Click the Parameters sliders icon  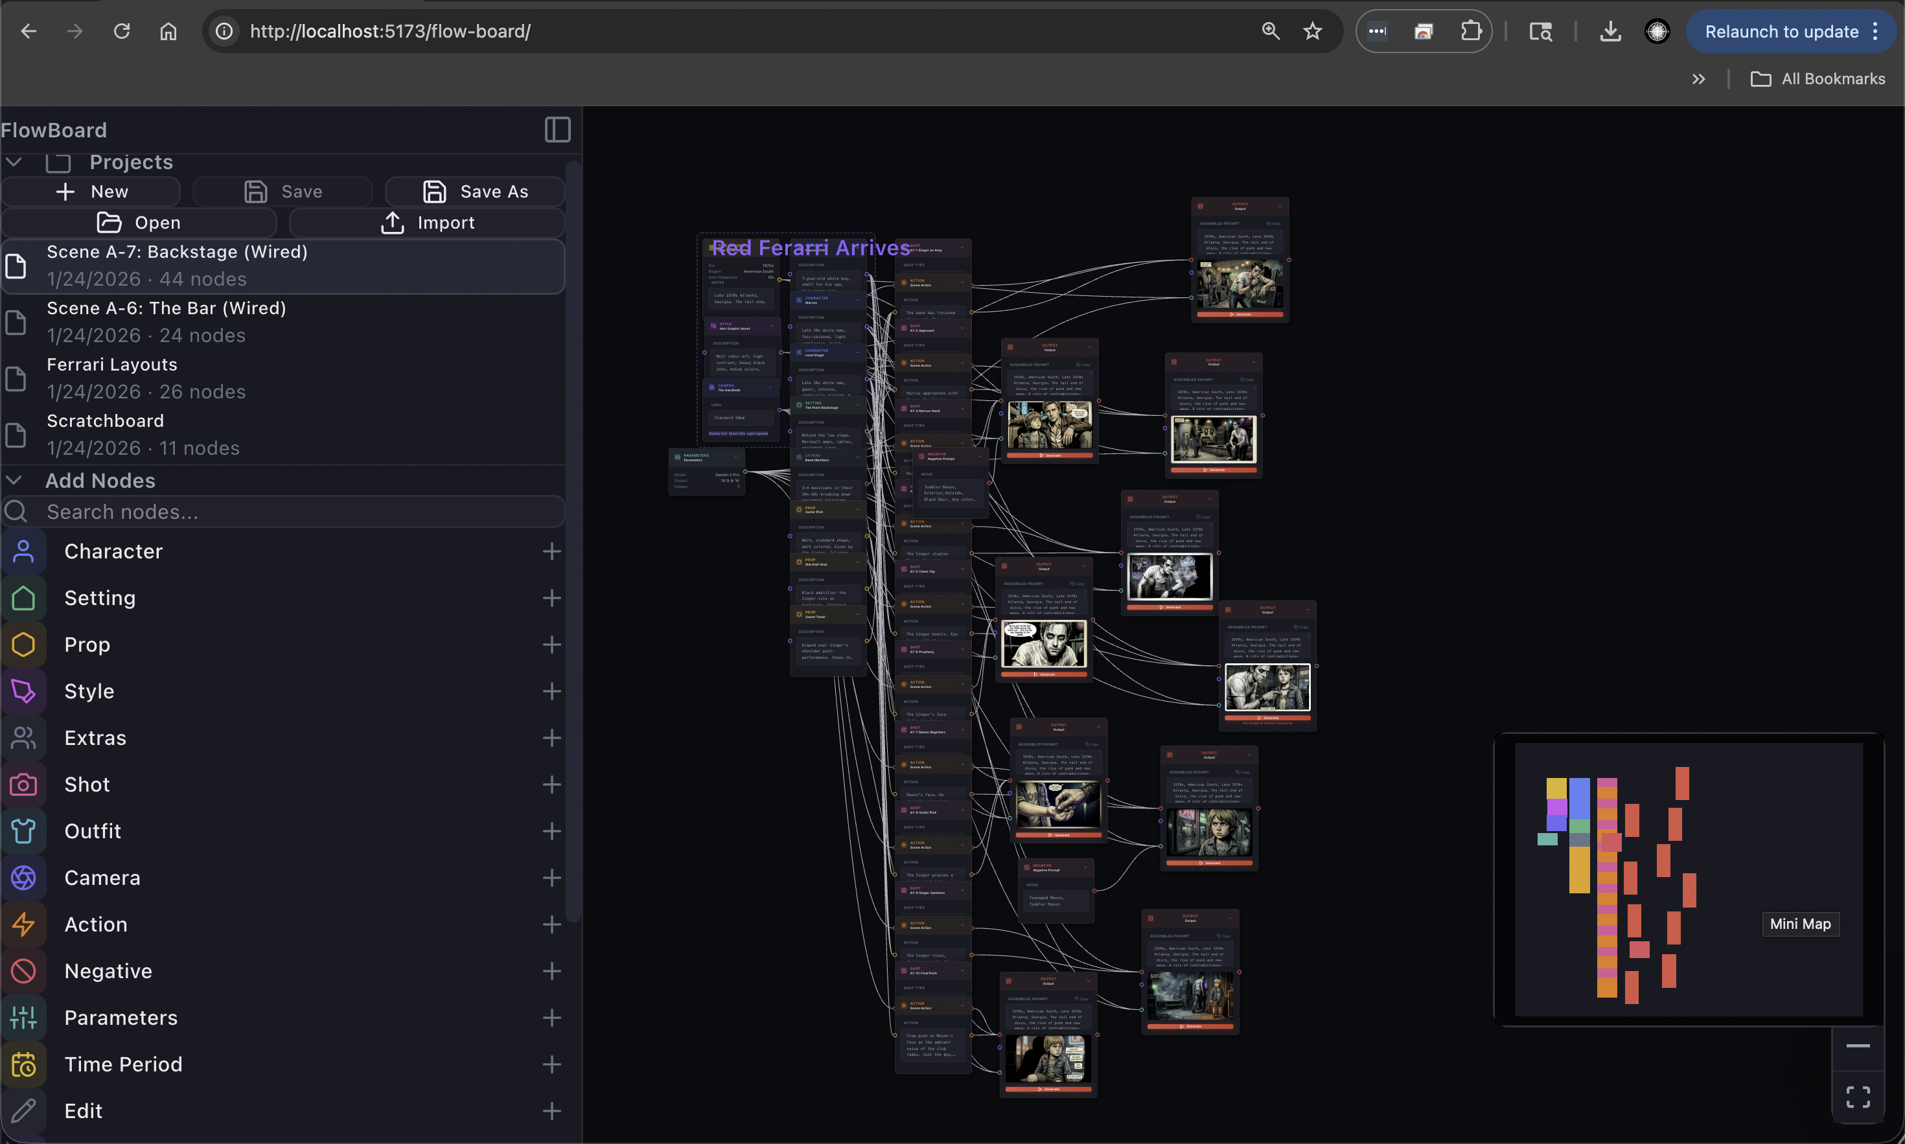pos(23,1018)
